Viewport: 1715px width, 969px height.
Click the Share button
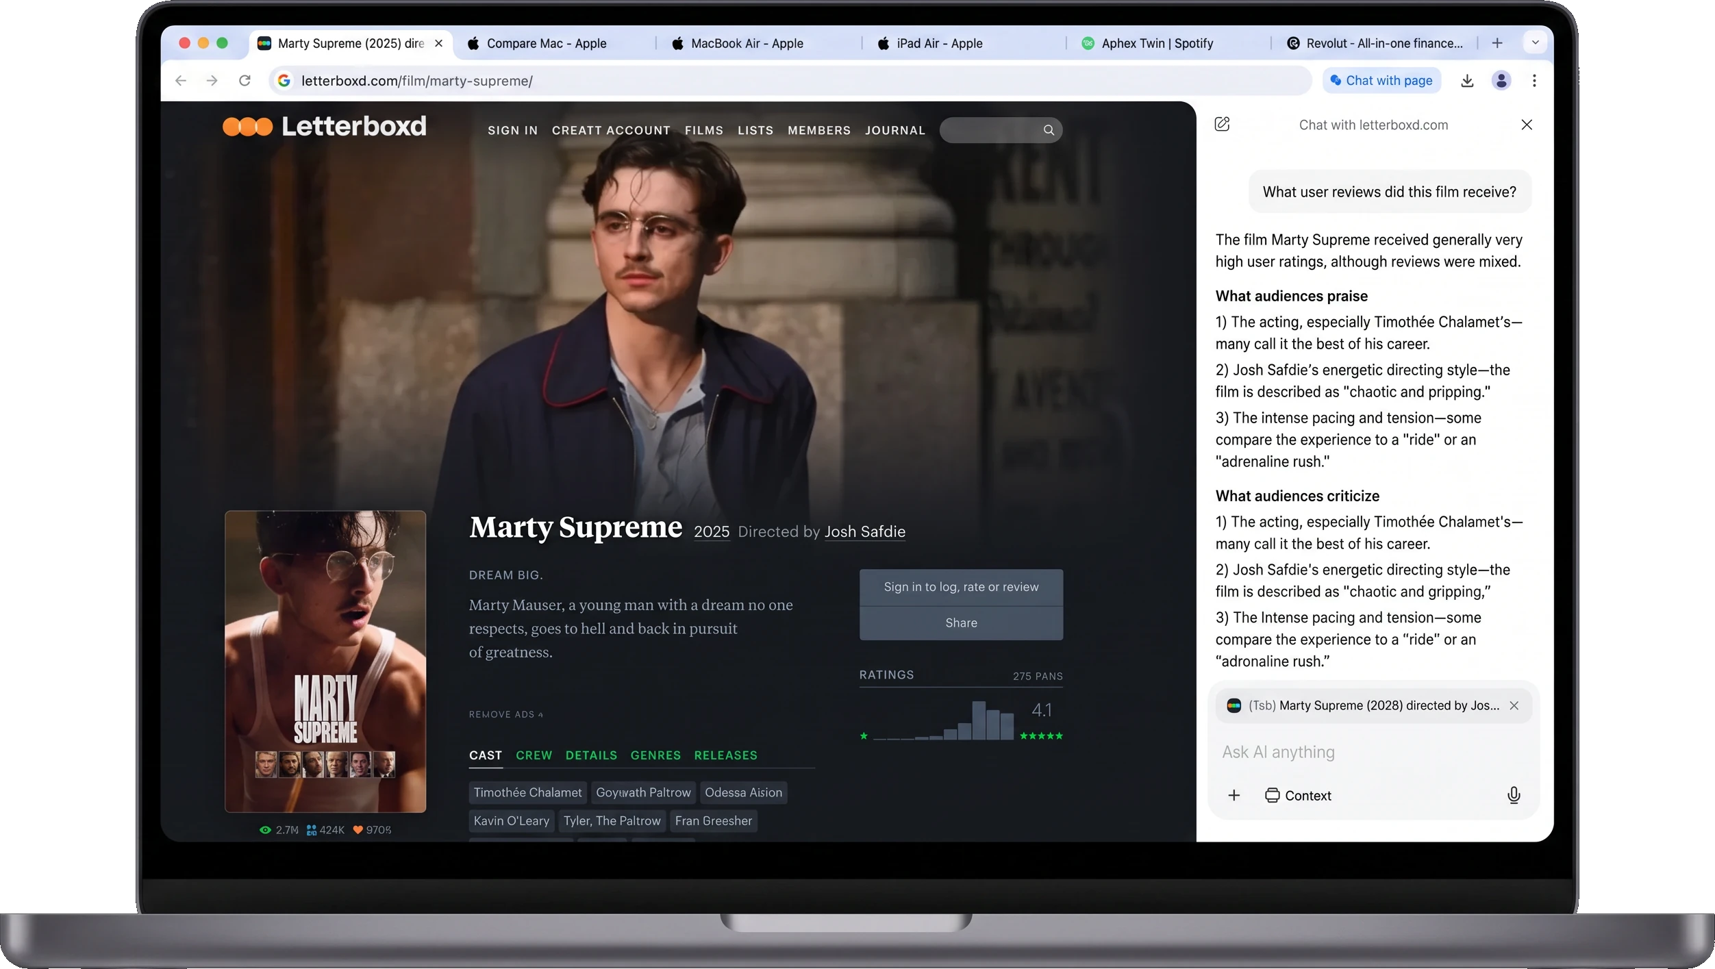961,623
